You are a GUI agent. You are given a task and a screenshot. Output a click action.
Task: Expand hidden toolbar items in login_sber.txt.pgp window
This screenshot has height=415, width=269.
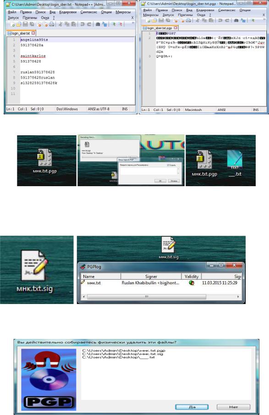(264, 19)
